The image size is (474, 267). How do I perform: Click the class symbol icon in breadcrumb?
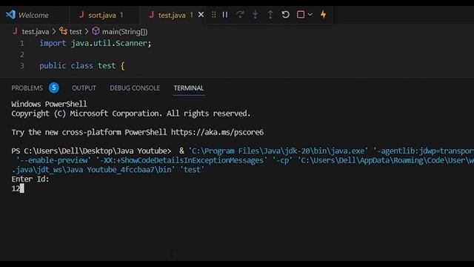click(x=63, y=31)
